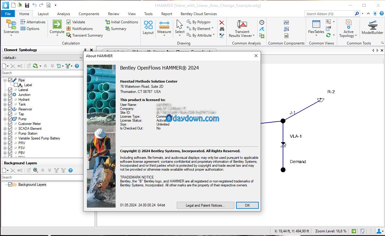Open the <default> symbology dropdown

point(42,57)
